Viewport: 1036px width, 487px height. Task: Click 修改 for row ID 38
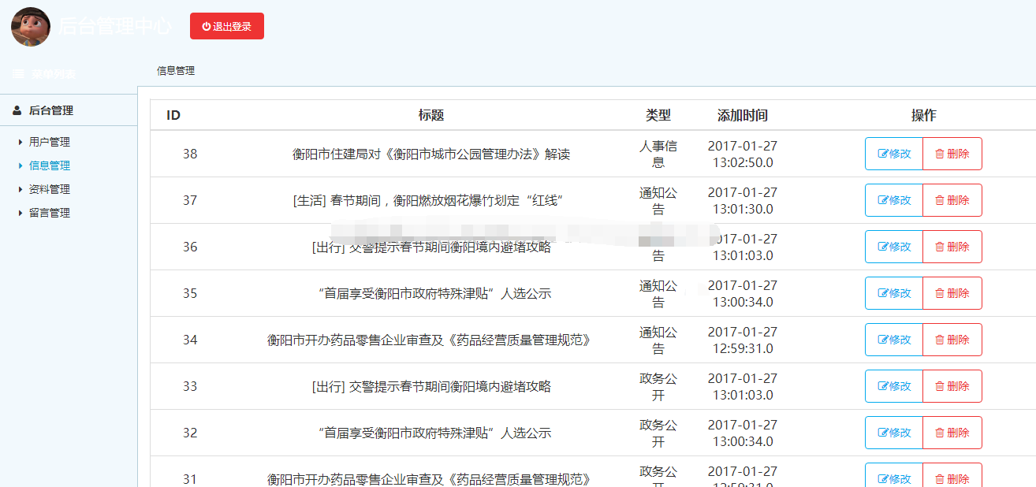tap(894, 154)
